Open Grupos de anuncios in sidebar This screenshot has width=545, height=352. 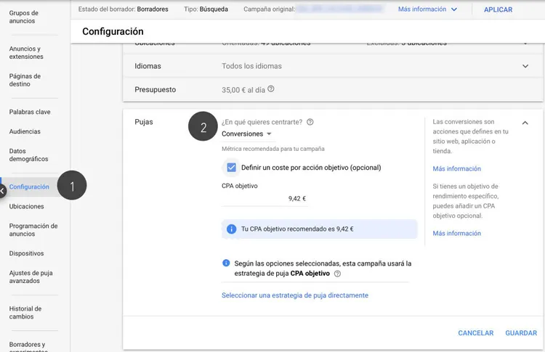[24, 17]
